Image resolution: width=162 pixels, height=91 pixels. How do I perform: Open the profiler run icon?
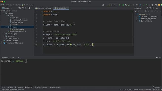point(129,5)
